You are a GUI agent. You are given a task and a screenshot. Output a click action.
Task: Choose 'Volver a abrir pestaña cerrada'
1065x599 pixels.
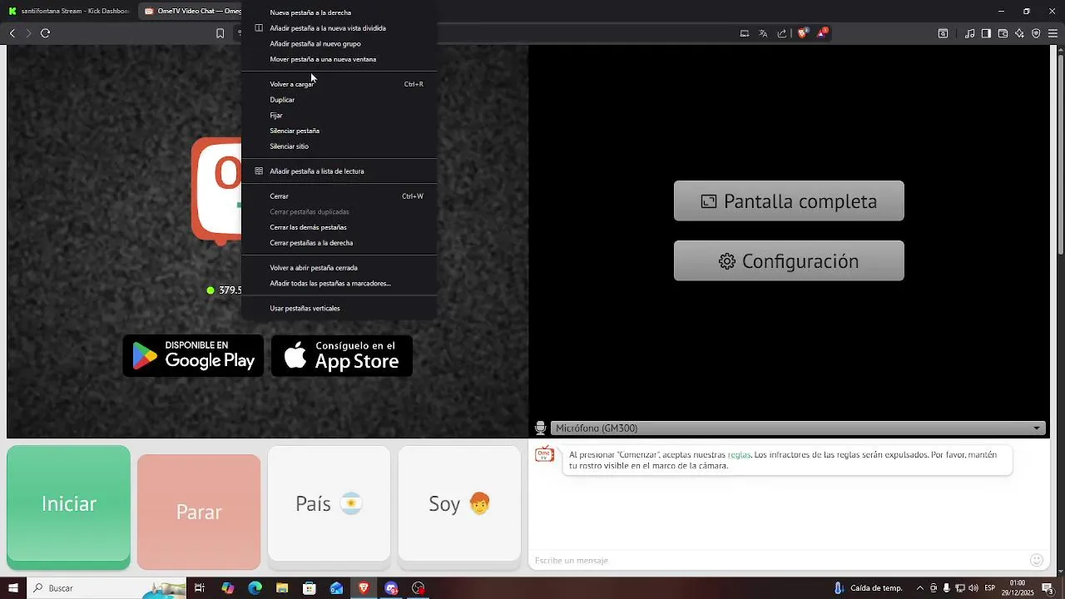[x=339, y=268]
